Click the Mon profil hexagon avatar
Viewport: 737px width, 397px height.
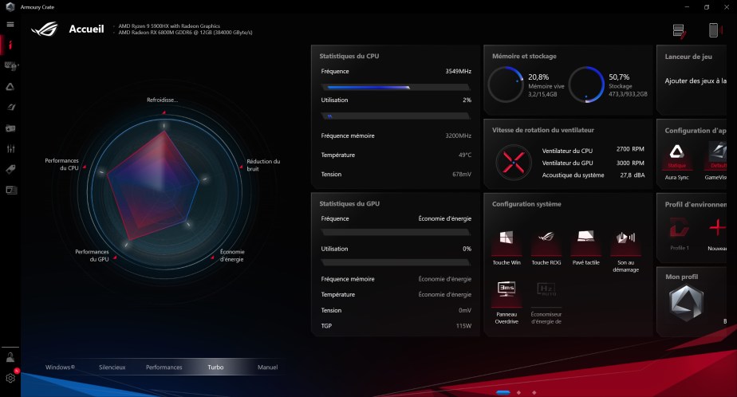coord(686,303)
